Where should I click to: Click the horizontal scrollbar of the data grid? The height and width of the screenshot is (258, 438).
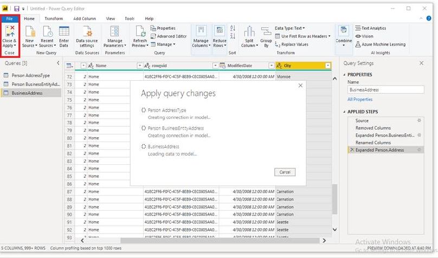coord(220,241)
